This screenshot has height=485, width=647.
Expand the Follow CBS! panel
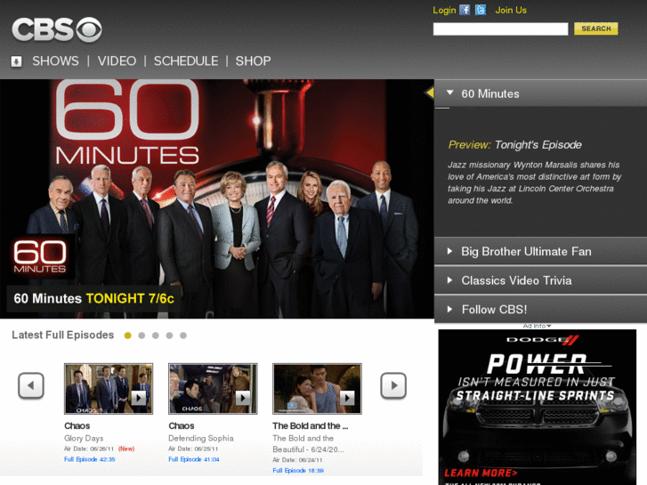540,309
